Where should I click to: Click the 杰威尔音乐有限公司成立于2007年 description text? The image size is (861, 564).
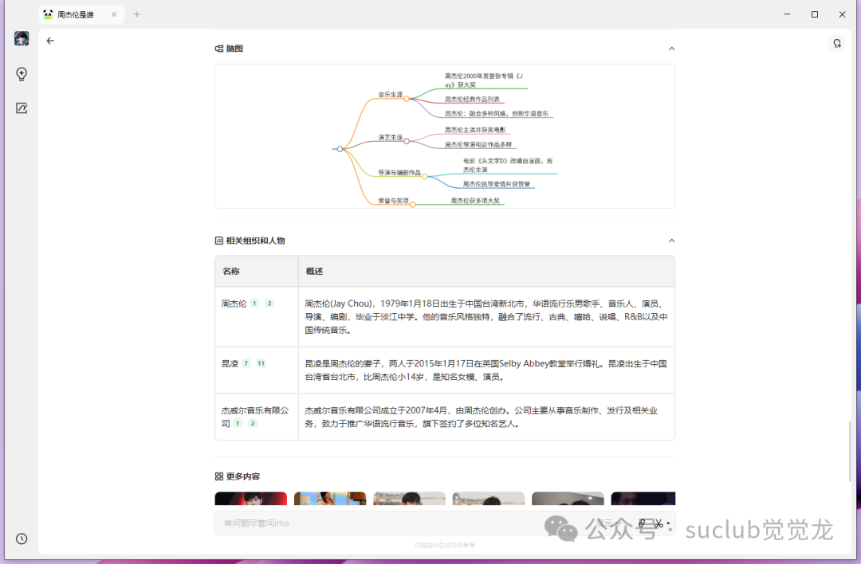(481, 417)
